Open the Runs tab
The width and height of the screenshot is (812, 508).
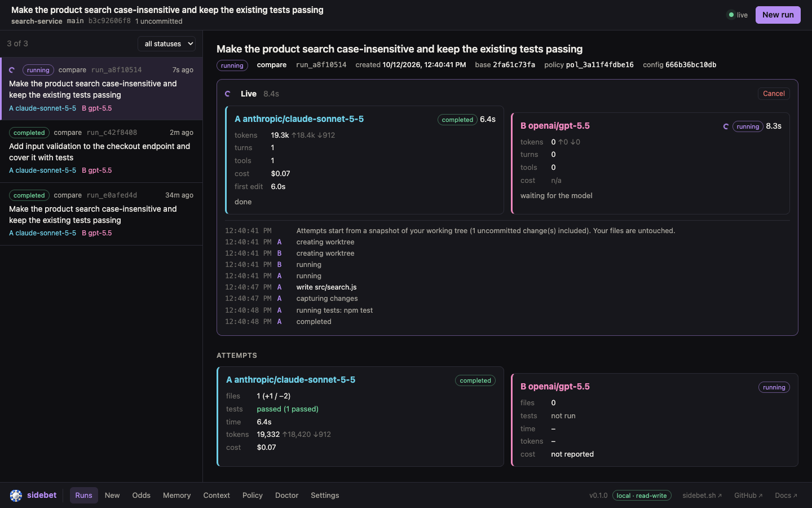pyautogui.click(x=83, y=496)
